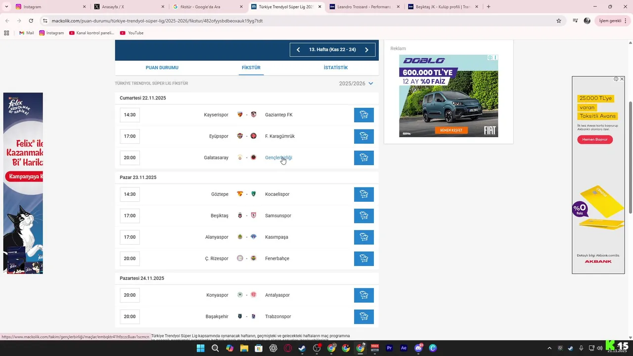Open the Mail bookmark
Image resolution: width=633 pixels, height=356 pixels.
click(x=26, y=33)
